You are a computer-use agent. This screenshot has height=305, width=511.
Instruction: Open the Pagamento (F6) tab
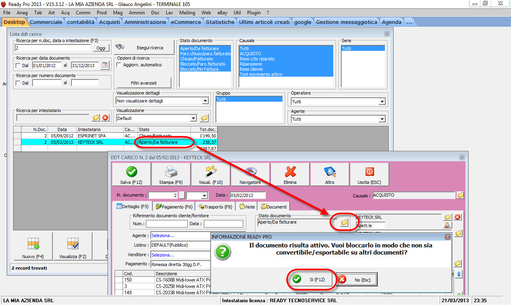tap(174, 207)
